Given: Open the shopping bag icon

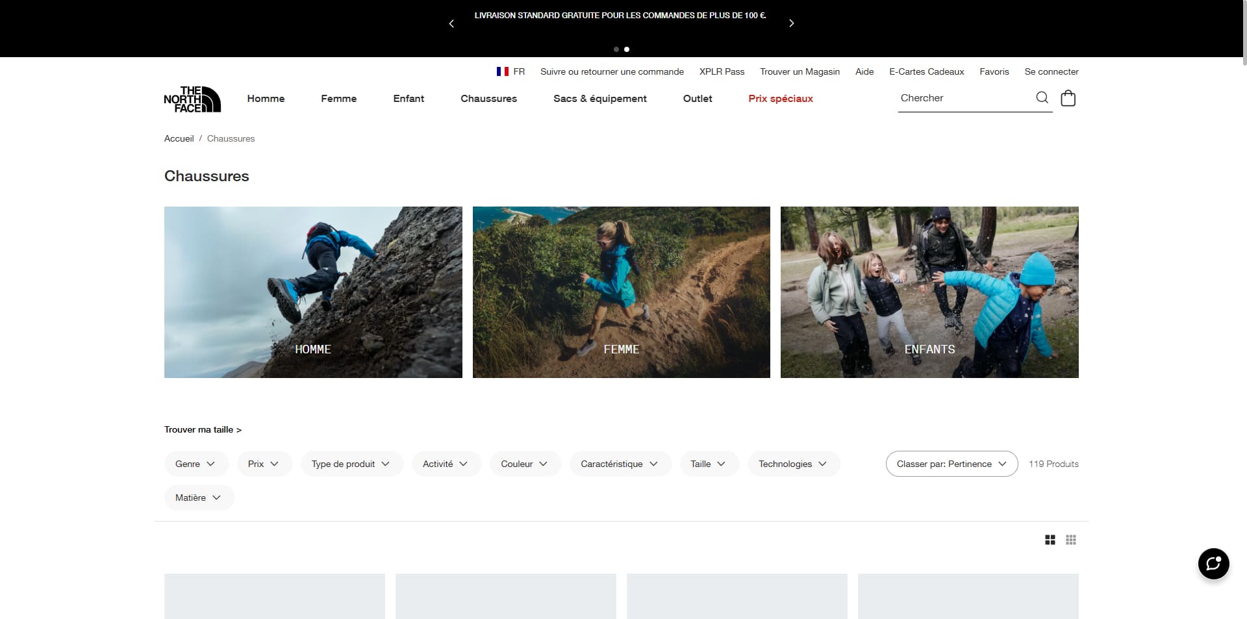Looking at the screenshot, I should pyautogui.click(x=1068, y=98).
